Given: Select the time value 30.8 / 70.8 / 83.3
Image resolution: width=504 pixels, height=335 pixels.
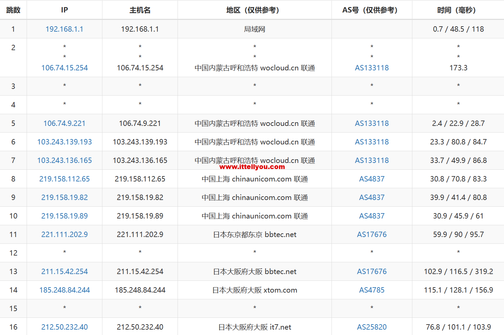Looking at the screenshot, I should pyautogui.click(x=458, y=179).
